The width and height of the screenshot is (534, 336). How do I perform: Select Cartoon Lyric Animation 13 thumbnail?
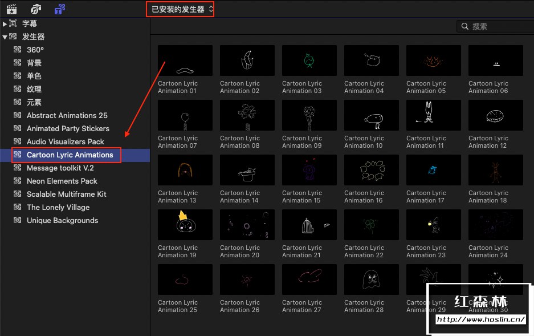point(185,170)
